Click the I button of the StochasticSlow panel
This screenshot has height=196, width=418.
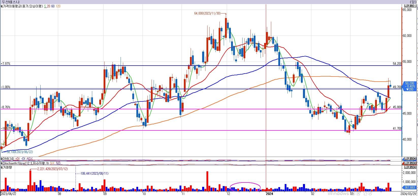pyautogui.click(x=408, y=163)
